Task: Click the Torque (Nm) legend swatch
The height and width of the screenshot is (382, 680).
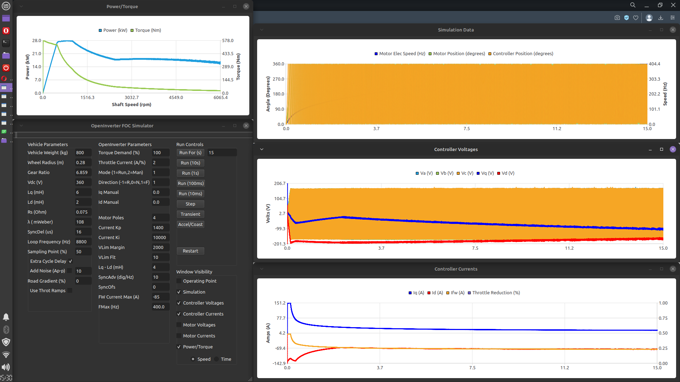Action: click(132, 30)
